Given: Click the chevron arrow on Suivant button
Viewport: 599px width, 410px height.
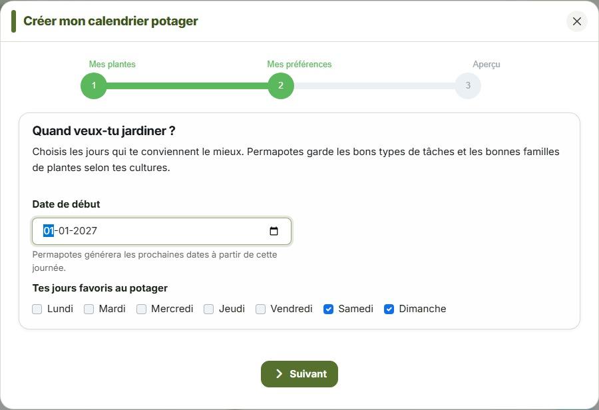Looking at the screenshot, I should [280, 373].
